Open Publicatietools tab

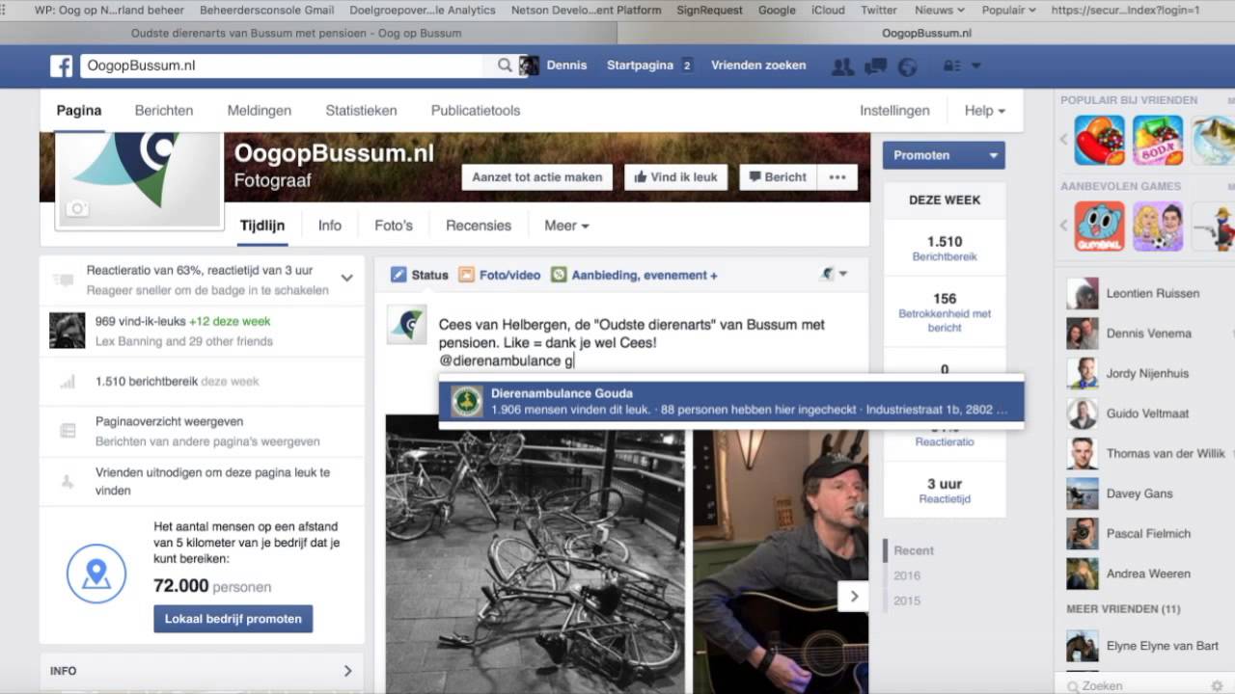[476, 111]
